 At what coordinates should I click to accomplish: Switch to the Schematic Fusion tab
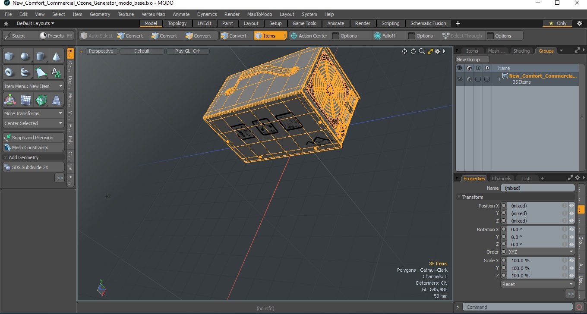[x=428, y=23]
